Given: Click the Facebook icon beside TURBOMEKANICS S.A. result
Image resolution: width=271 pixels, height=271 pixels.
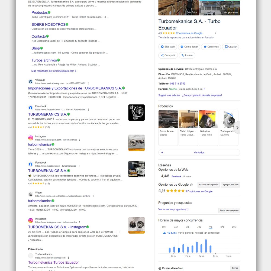Looking at the screenshot, I should click(x=31, y=108).
